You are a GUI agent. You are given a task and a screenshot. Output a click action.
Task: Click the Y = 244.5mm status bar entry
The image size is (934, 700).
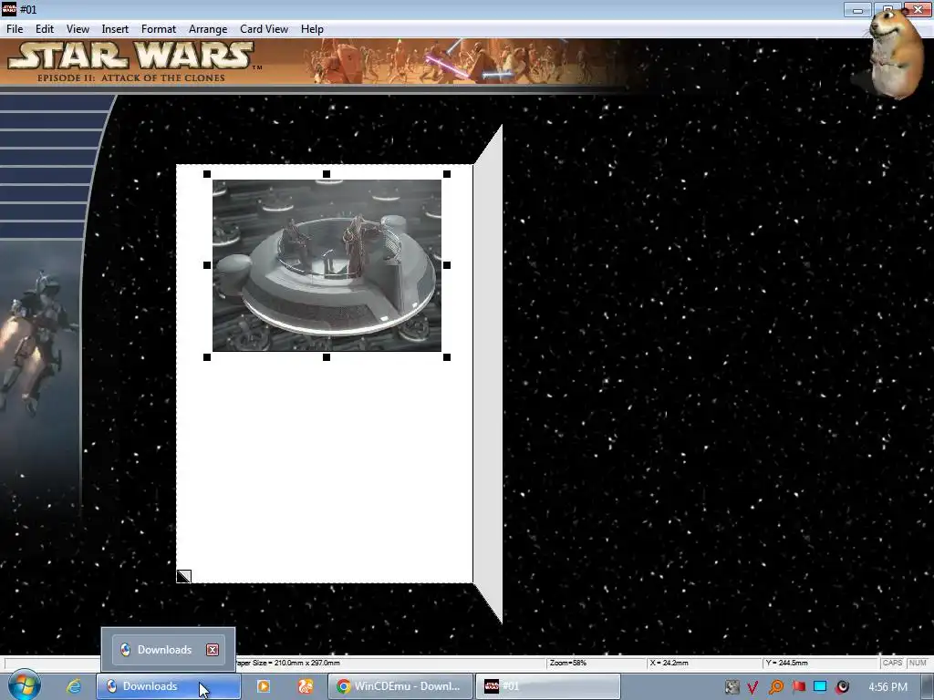(x=820, y=663)
